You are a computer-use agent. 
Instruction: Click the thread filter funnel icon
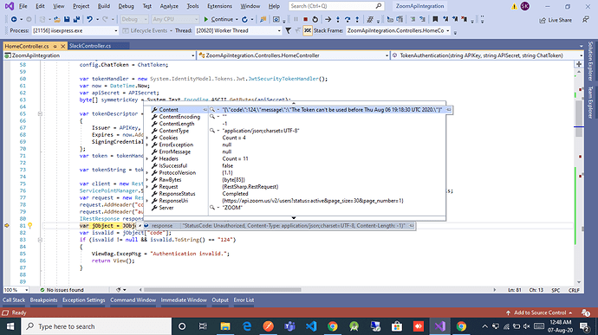(x=289, y=30)
